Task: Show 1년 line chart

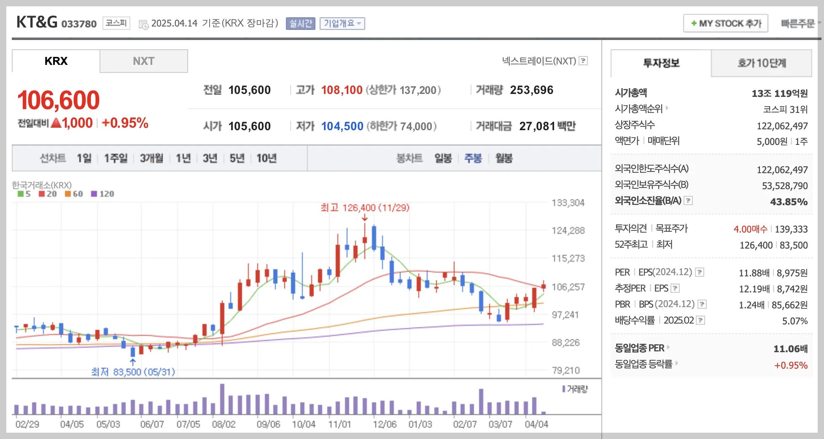Action: coord(183,158)
